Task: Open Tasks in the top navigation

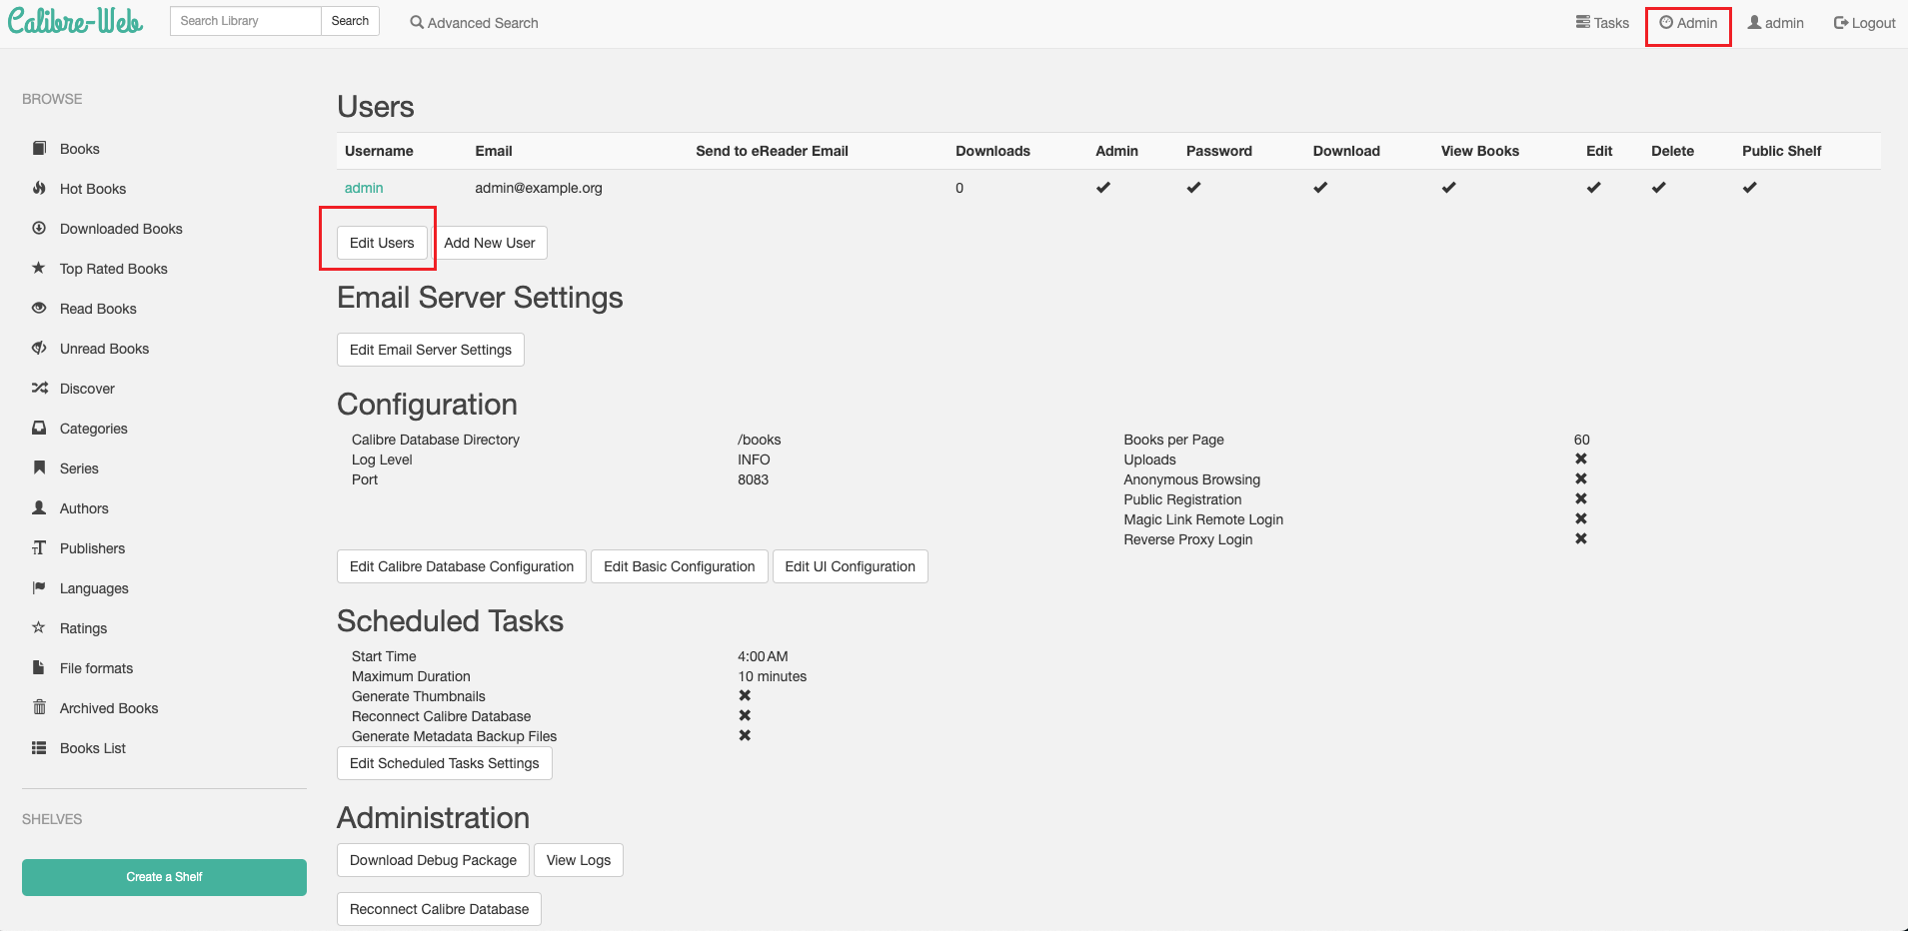Action: tap(1602, 22)
